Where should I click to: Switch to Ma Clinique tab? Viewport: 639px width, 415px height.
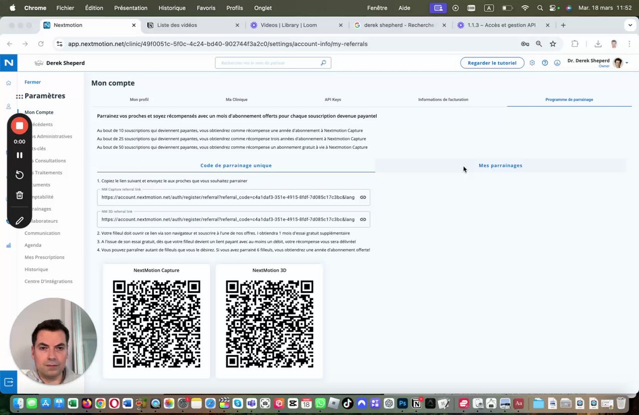coord(237,100)
